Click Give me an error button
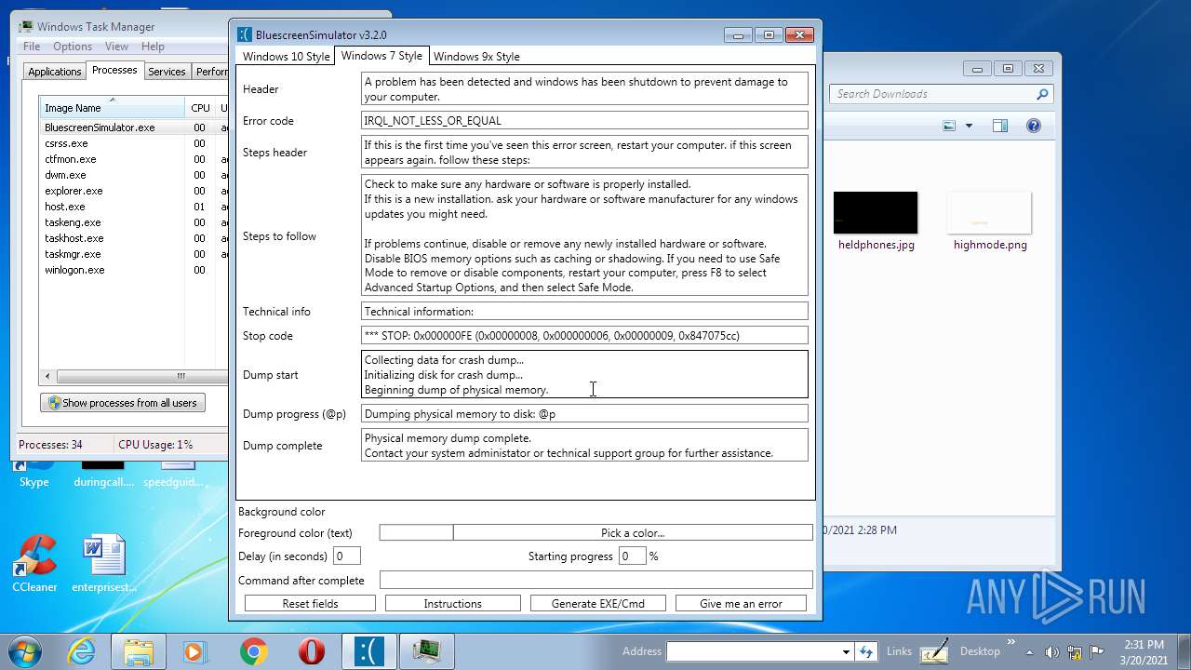Screen dimensions: 1191x670 point(741,603)
